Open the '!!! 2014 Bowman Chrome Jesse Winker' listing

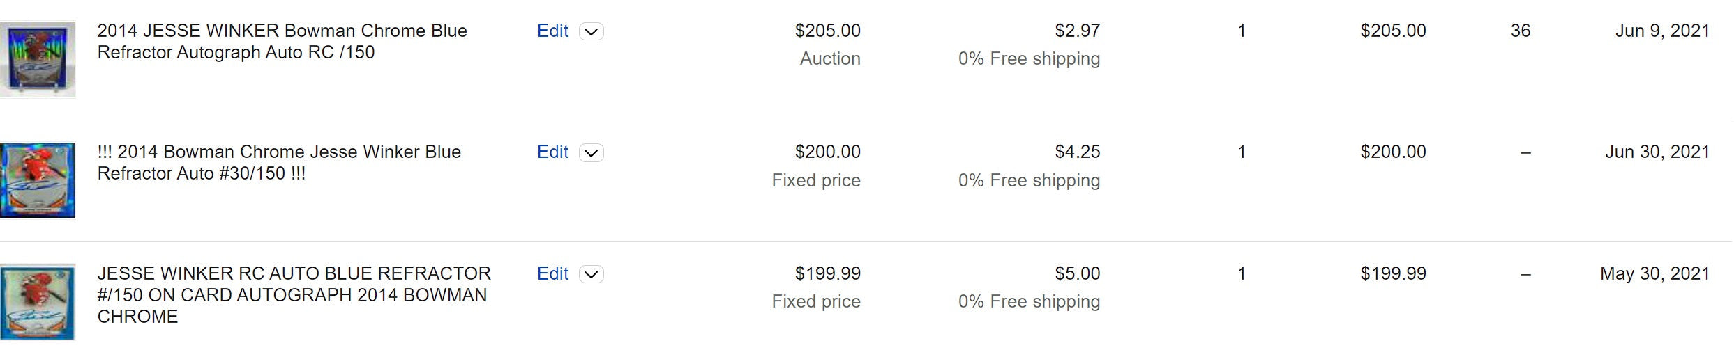(x=279, y=163)
